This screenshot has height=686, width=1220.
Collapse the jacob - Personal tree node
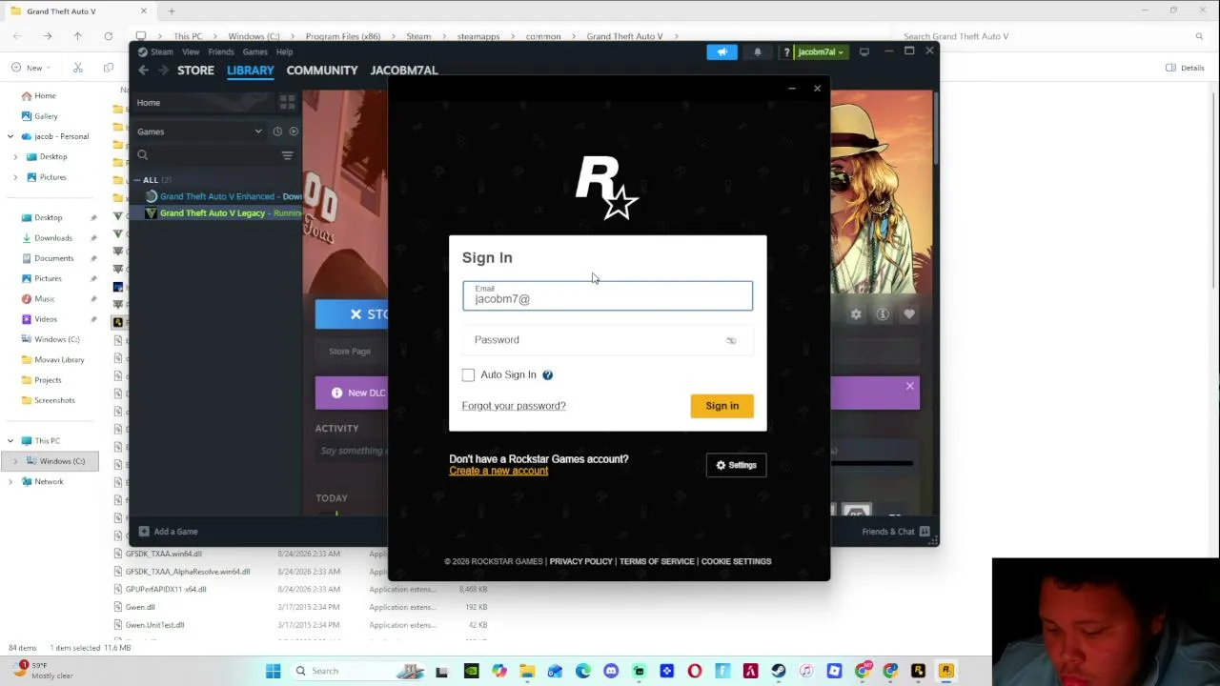pos(10,136)
